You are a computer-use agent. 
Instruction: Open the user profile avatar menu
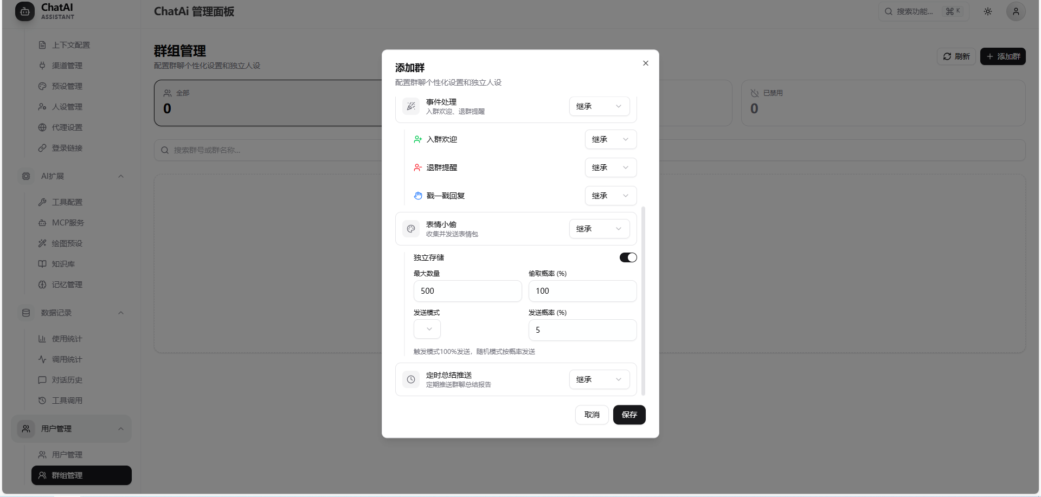coord(1016,11)
